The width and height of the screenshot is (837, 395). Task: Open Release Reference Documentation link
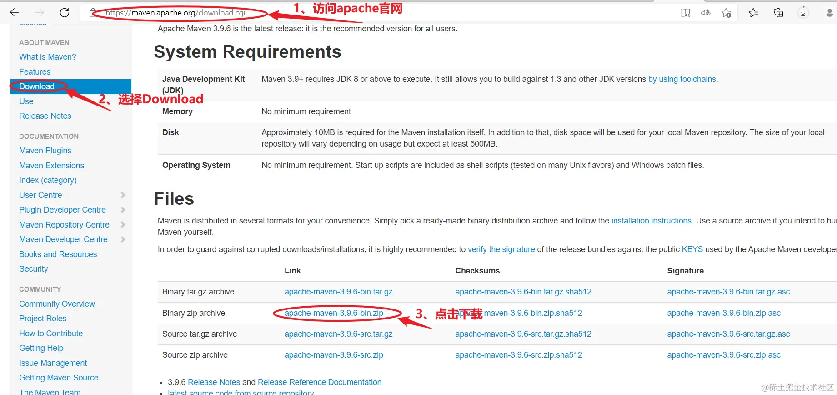319,382
